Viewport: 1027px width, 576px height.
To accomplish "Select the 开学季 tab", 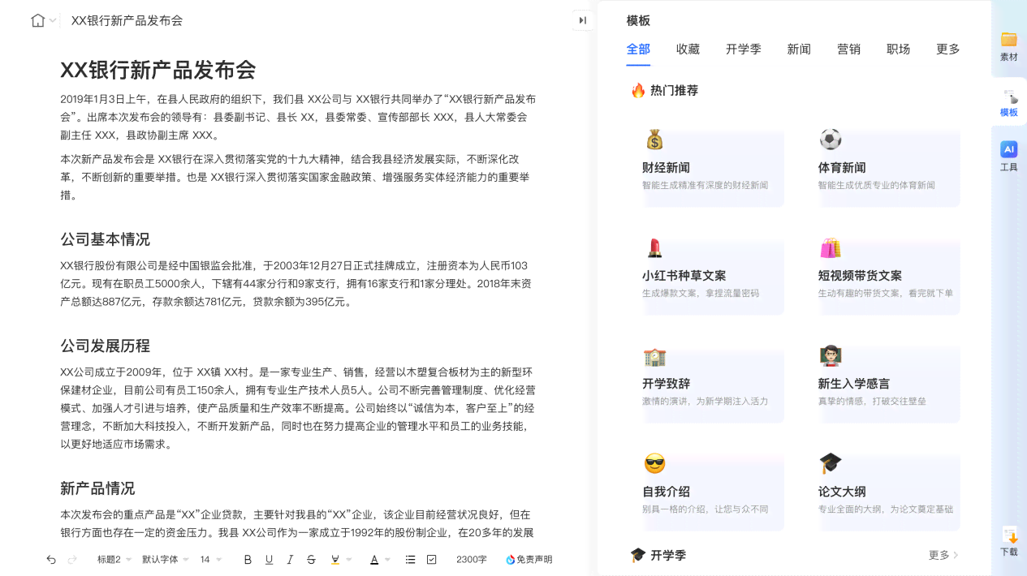I will tap(744, 49).
